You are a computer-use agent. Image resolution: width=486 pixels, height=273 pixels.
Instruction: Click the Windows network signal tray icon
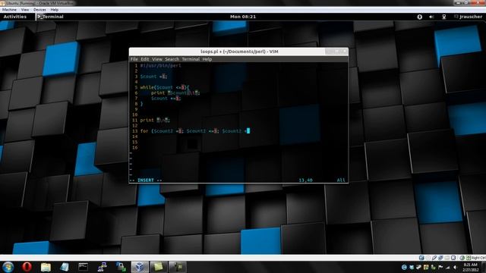pos(448,267)
